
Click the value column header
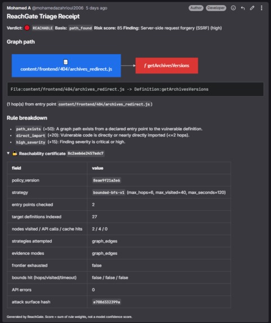[x=97, y=168]
